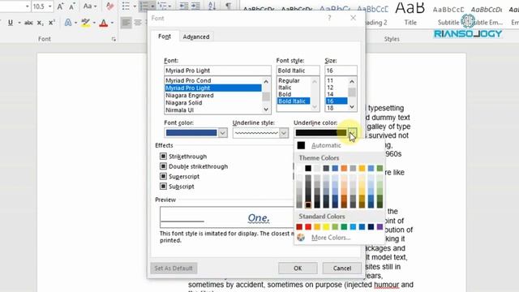The image size is (519, 292).
Task: Click the Align Left icon
Action: (127, 23)
